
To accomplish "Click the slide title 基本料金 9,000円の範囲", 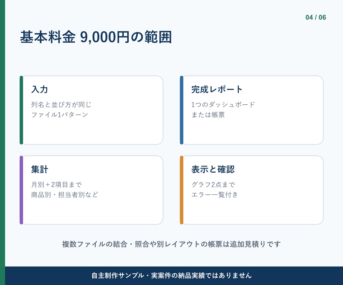I will coord(96,37).
